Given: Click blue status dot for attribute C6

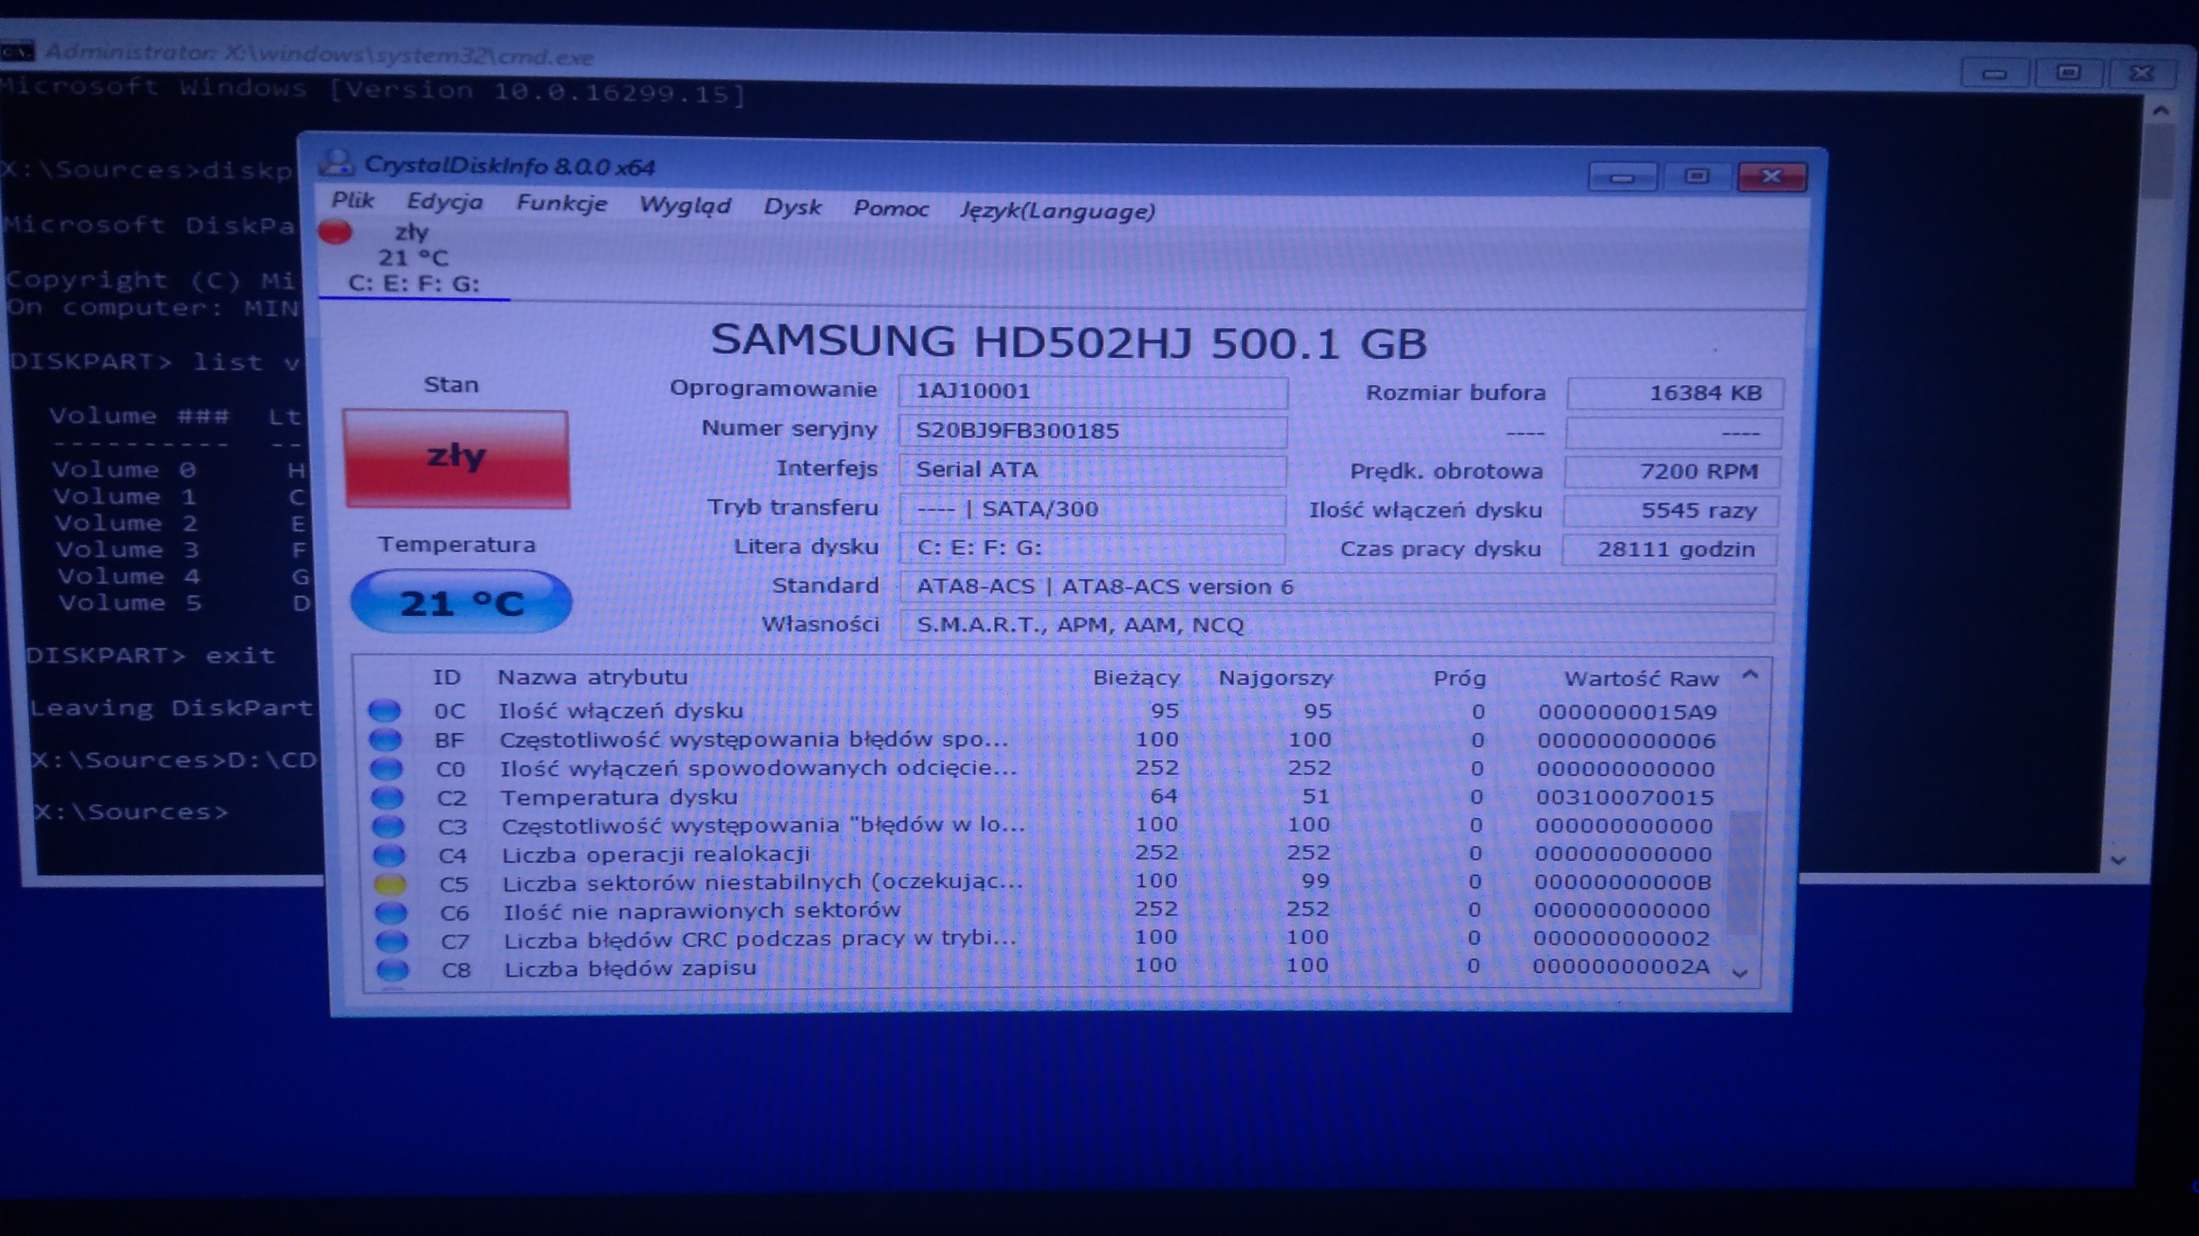Looking at the screenshot, I should [391, 912].
